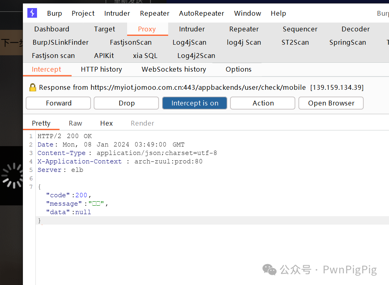Click the IP address [139.159.134.39]
This screenshot has height=285, width=389.
[x=337, y=87]
